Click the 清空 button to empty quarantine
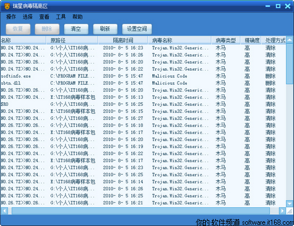 click(x=76, y=29)
